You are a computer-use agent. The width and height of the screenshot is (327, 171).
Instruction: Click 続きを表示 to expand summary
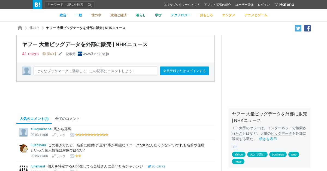click(x=268, y=139)
